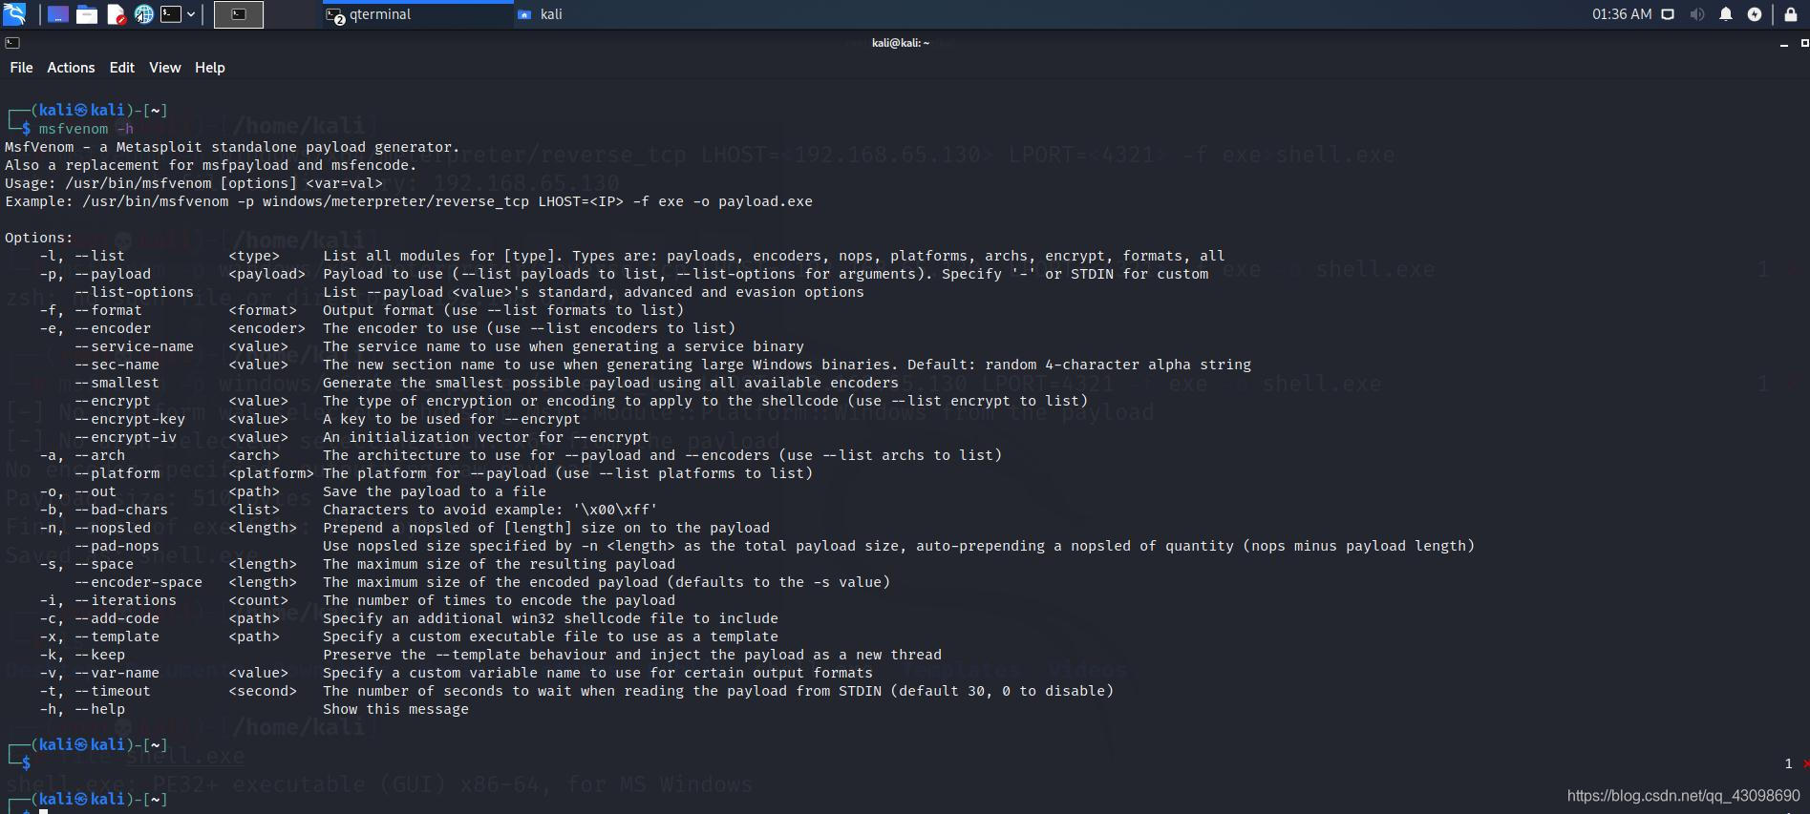
Task: Click 'Show this message' description text
Action: tap(395, 709)
